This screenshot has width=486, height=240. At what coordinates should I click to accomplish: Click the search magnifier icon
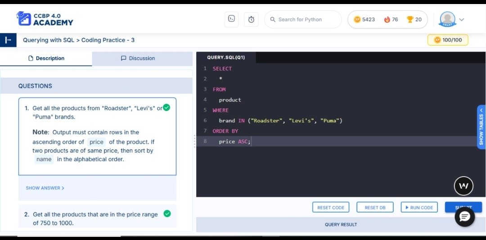[273, 19]
